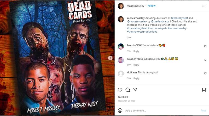Reply to sajad3410355's comment
The width and height of the screenshot is (209, 116).
[136, 65]
